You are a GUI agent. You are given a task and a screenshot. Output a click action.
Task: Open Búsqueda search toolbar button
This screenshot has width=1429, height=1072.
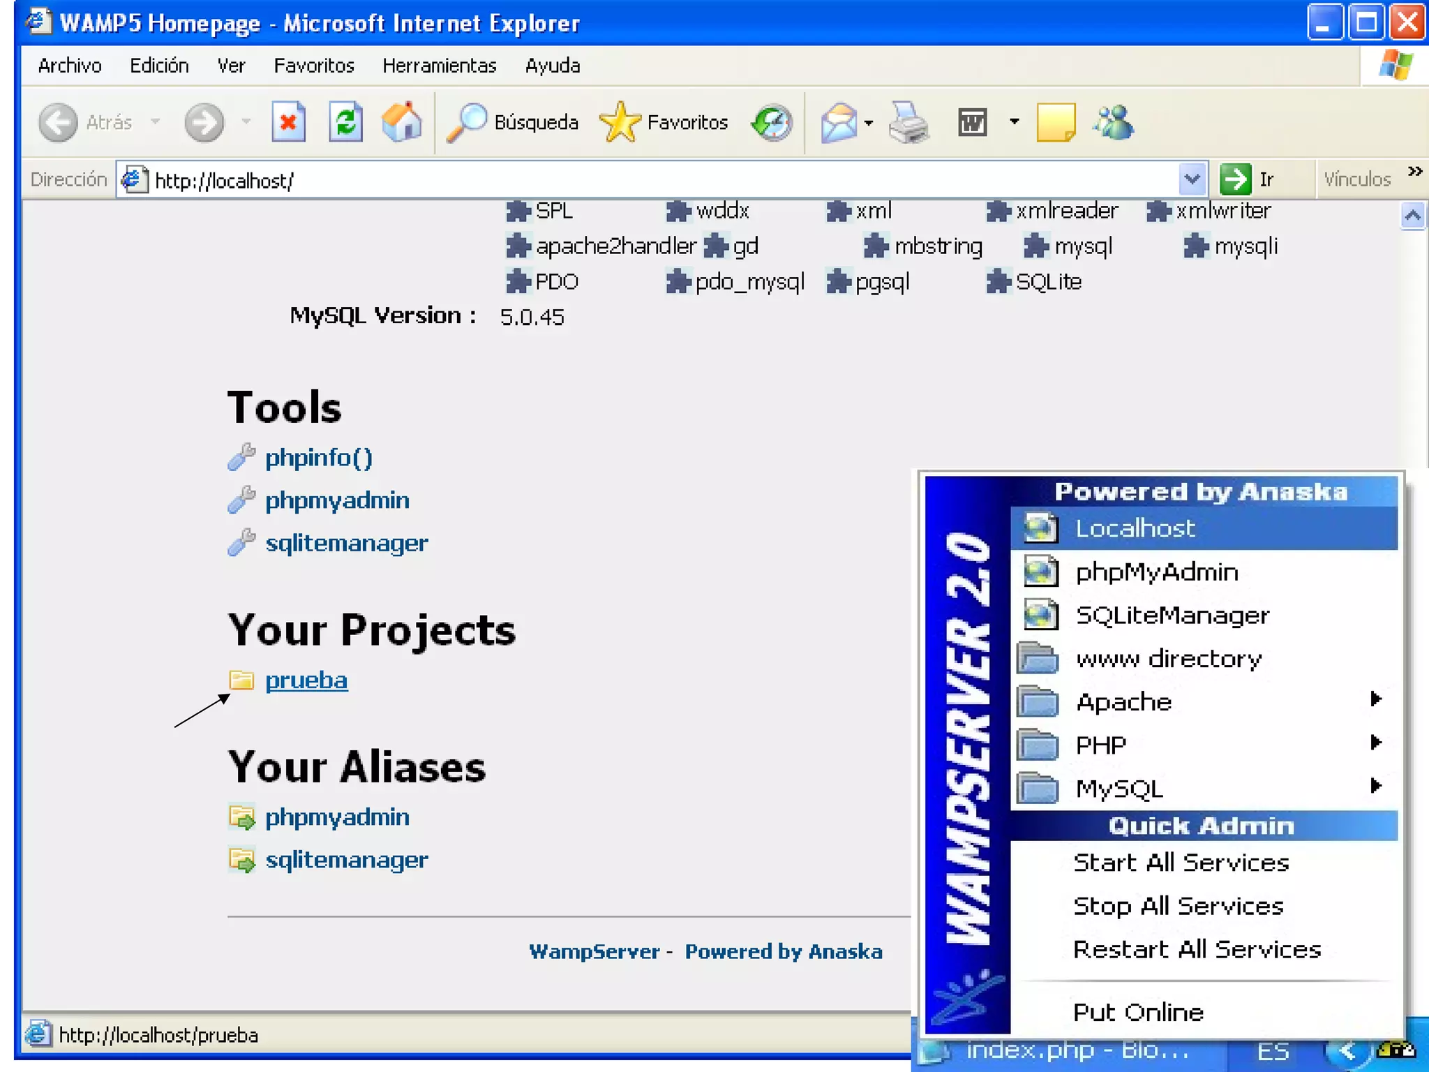[514, 123]
